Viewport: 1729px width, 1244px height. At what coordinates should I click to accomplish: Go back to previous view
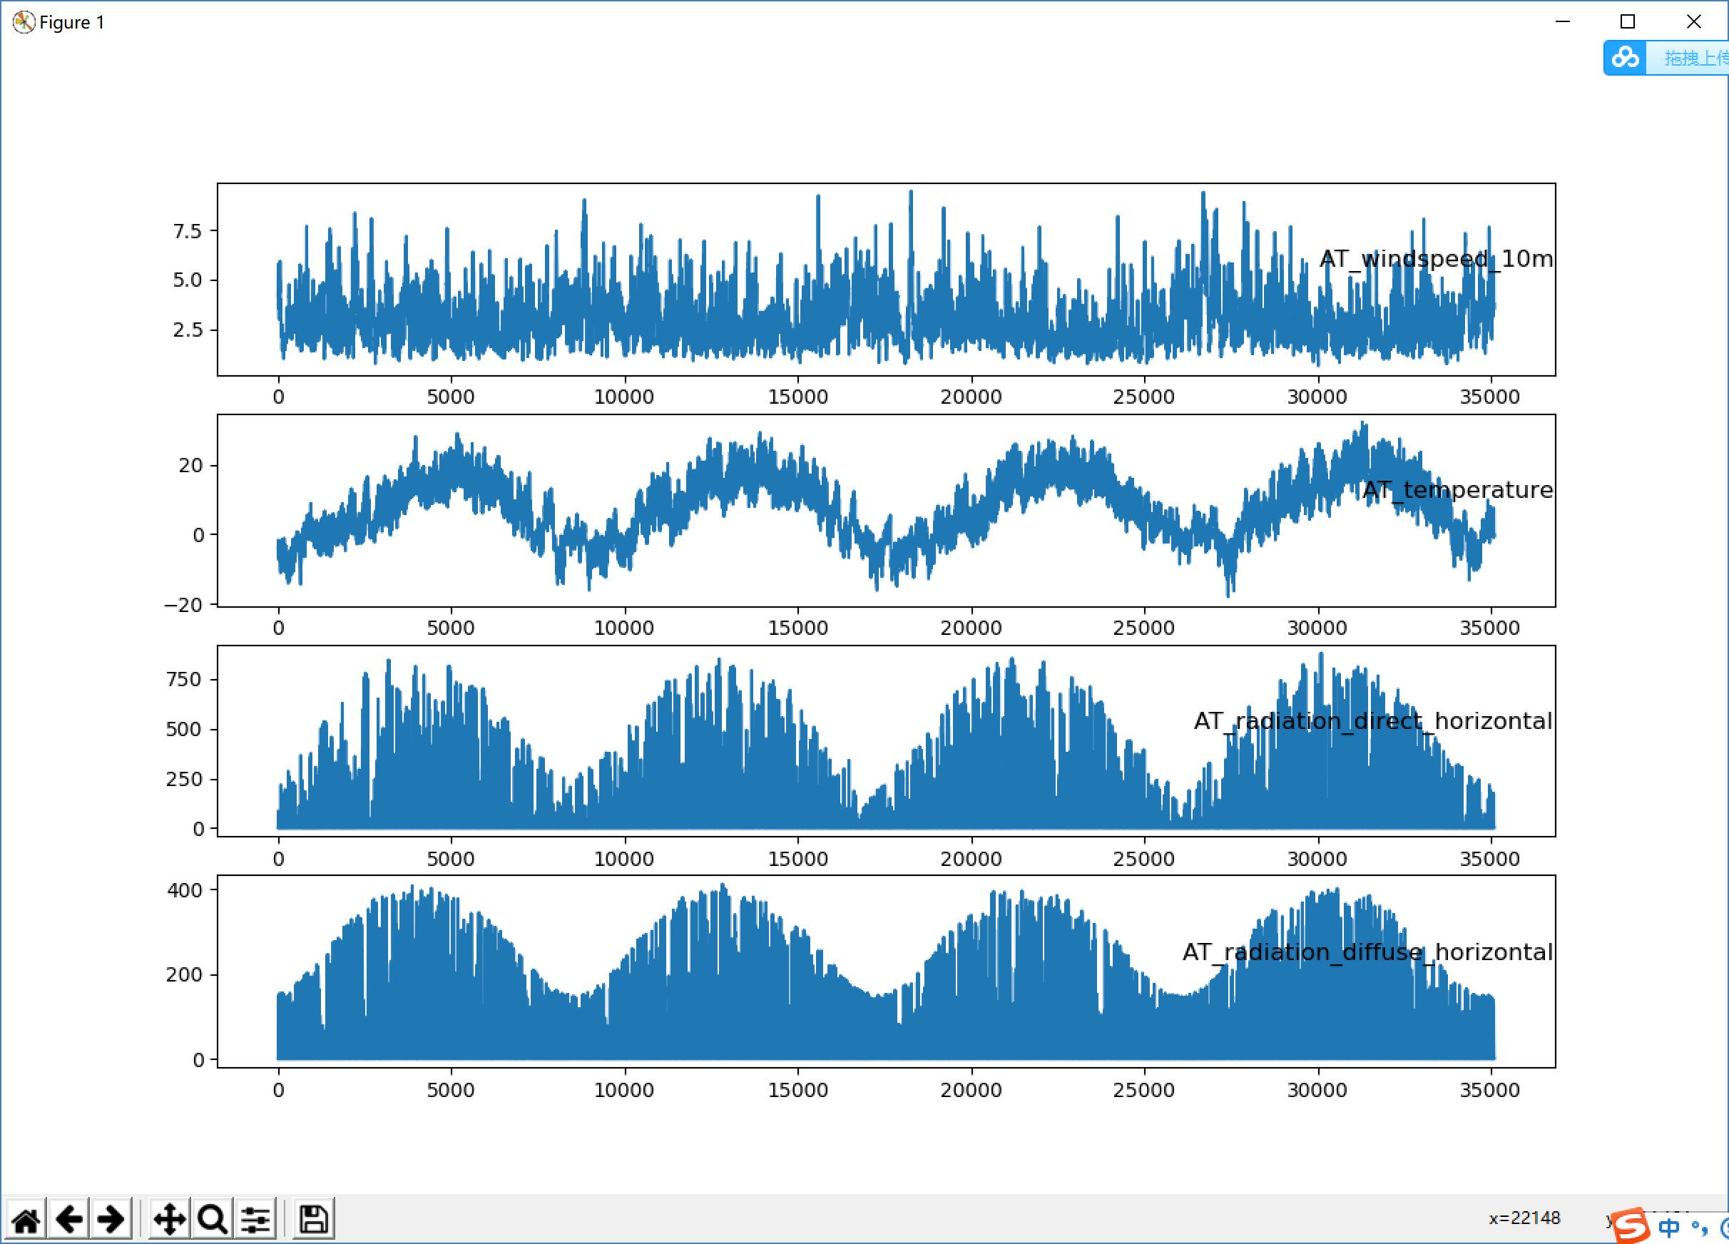69,1219
